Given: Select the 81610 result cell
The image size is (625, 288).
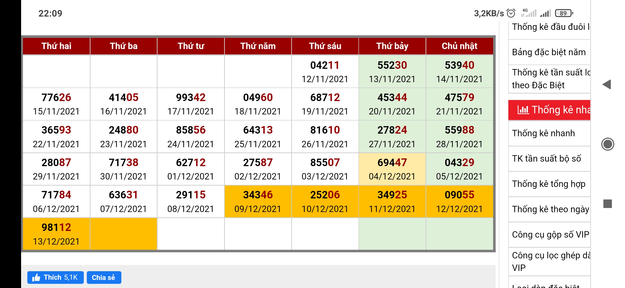Looking at the screenshot, I should [x=325, y=137].
